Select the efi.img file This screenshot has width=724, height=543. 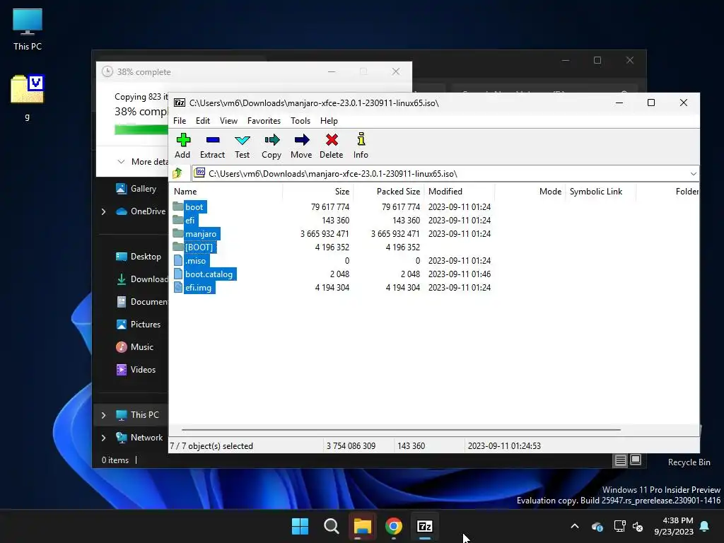(x=193, y=287)
